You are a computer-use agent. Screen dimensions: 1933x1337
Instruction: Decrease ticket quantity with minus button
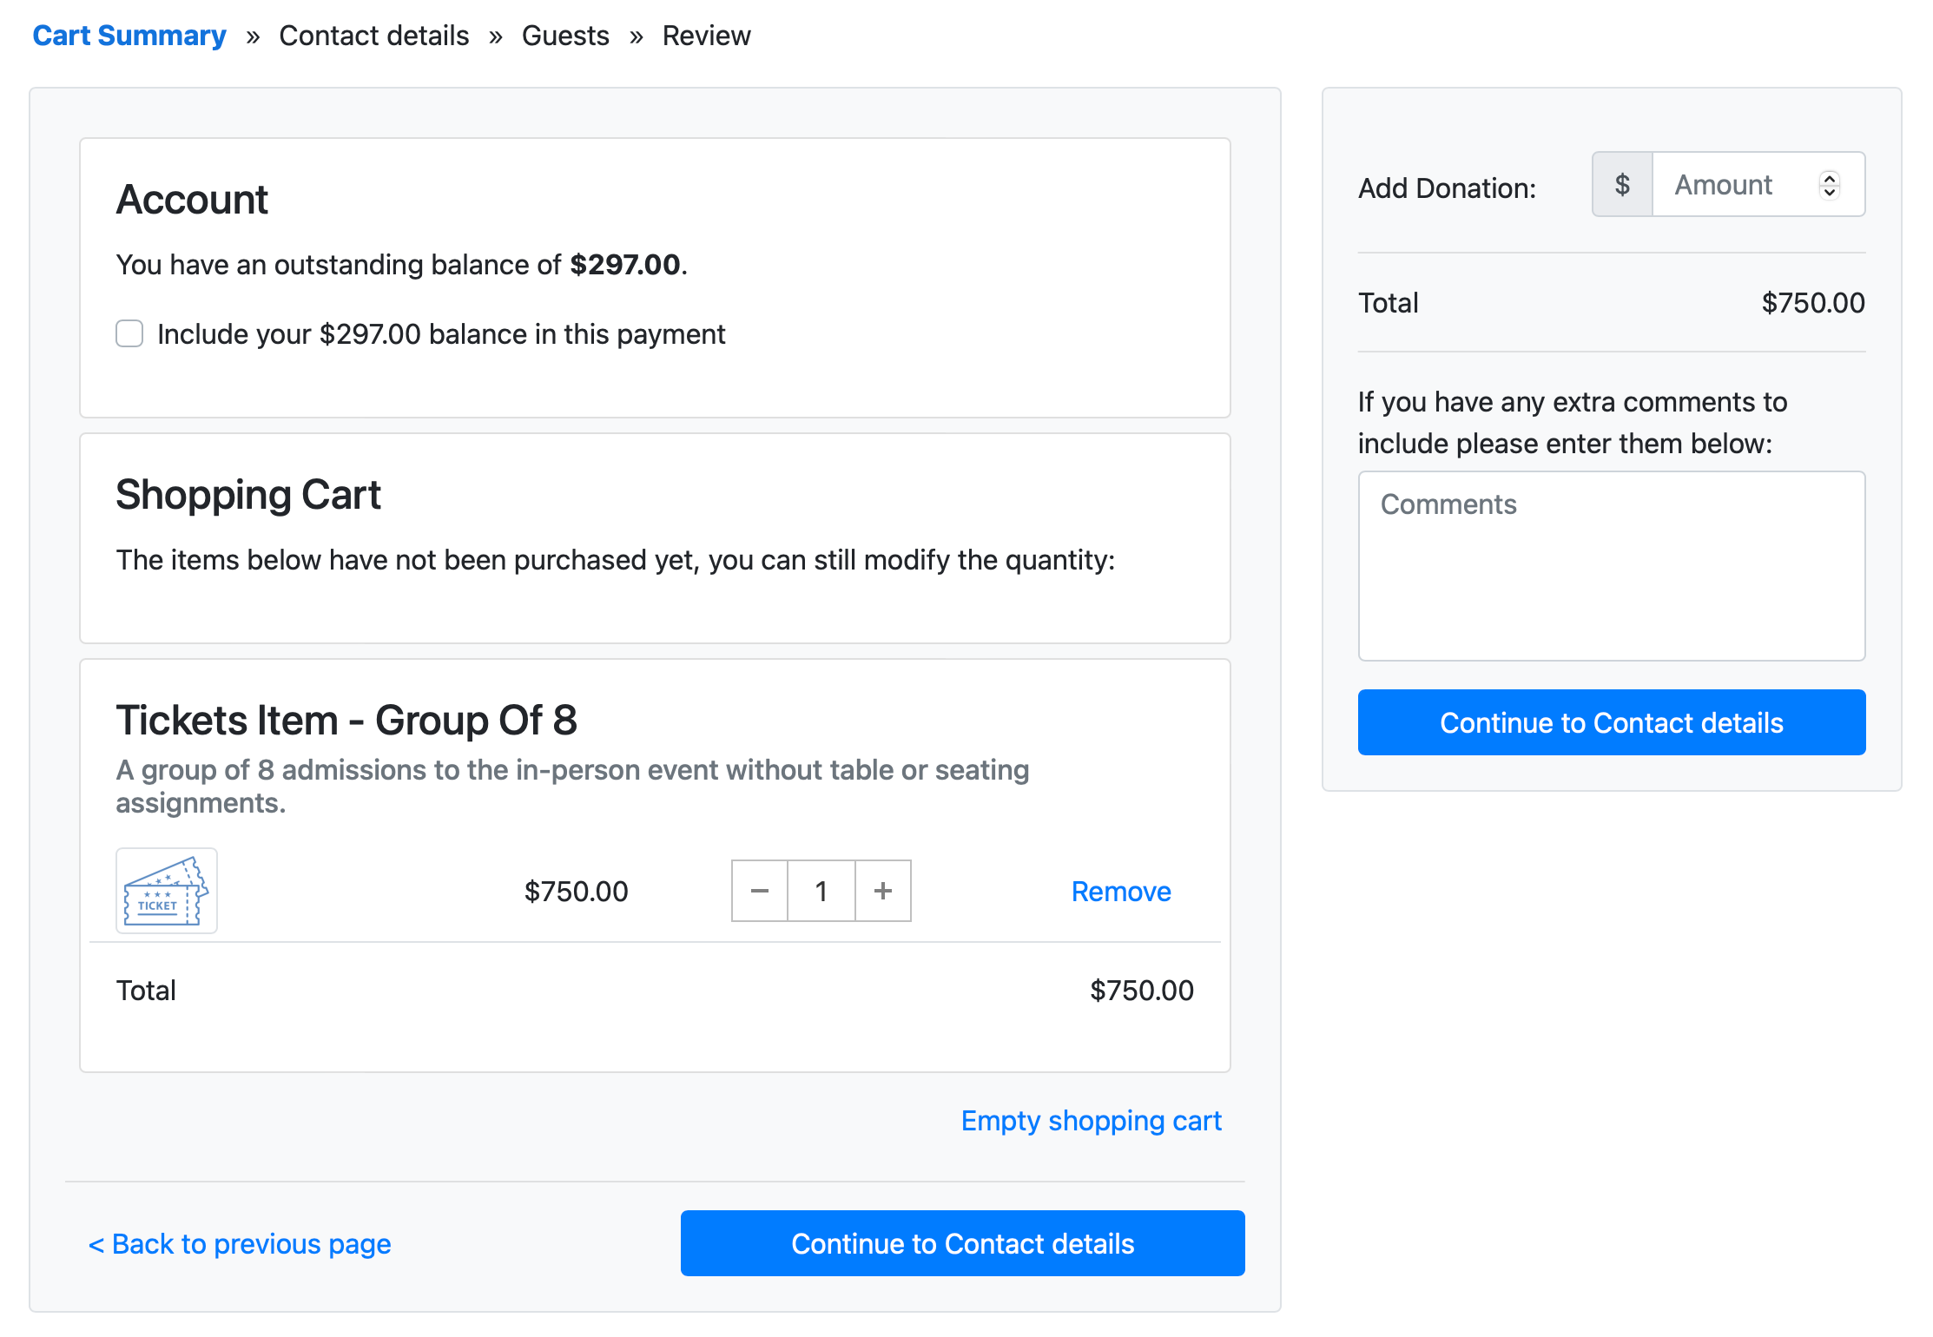[x=760, y=891]
